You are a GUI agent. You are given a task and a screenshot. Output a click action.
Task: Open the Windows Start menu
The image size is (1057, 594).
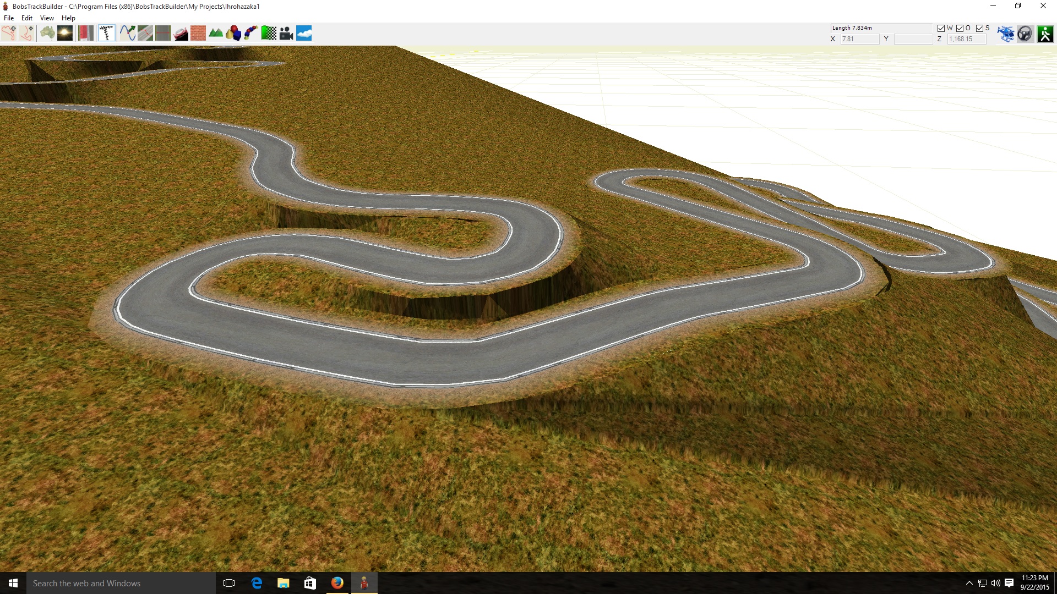tap(13, 583)
